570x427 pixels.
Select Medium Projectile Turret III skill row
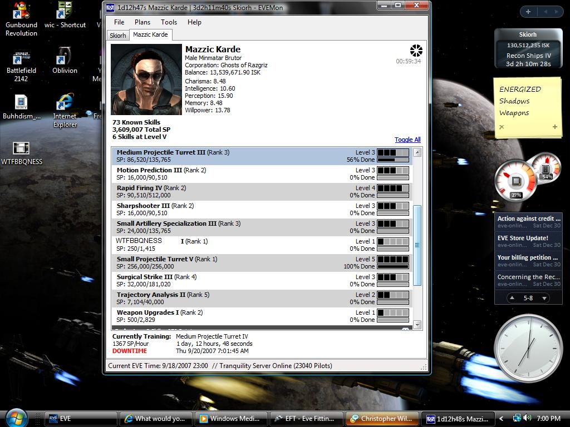tap(262, 156)
